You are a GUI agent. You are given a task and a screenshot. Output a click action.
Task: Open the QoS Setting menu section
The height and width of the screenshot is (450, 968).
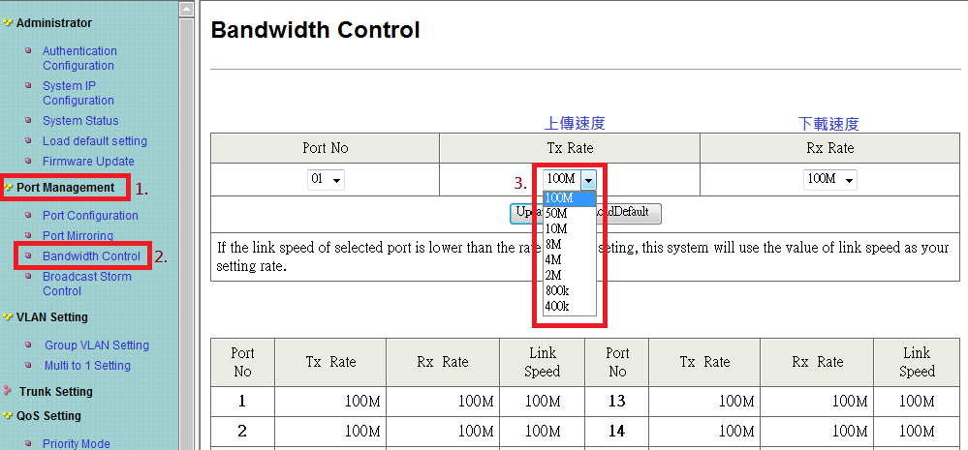tap(48, 416)
